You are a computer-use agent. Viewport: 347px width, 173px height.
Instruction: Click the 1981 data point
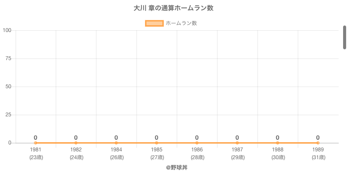pyautogui.click(x=36, y=143)
